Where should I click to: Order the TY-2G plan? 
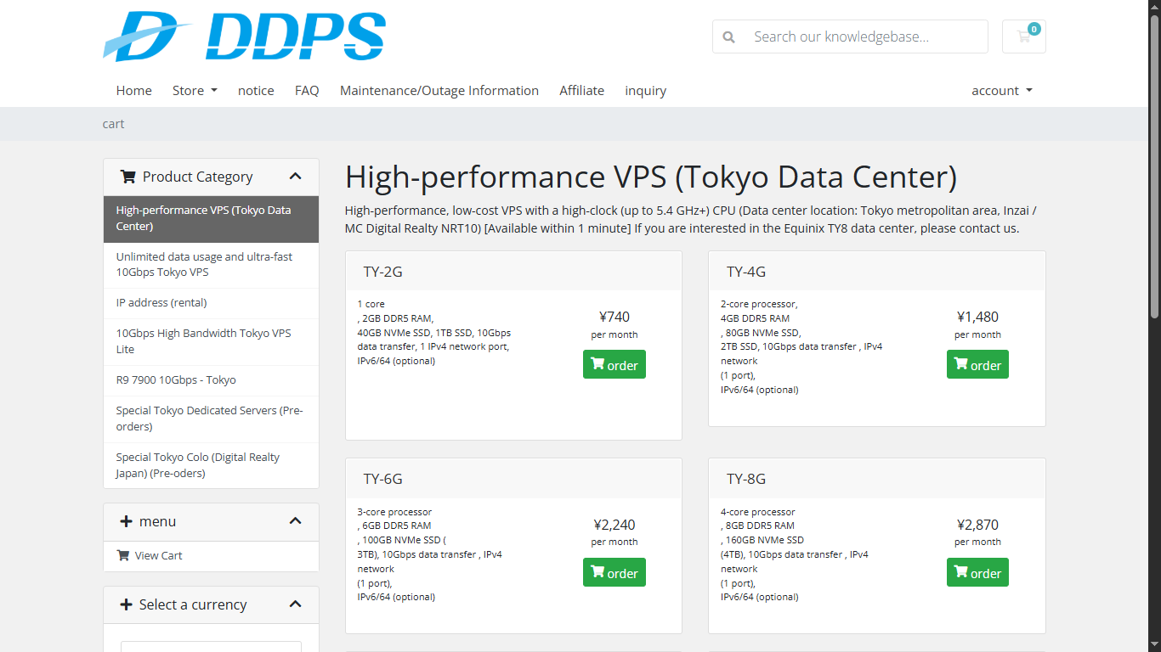pyautogui.click(x=614, y=364)
